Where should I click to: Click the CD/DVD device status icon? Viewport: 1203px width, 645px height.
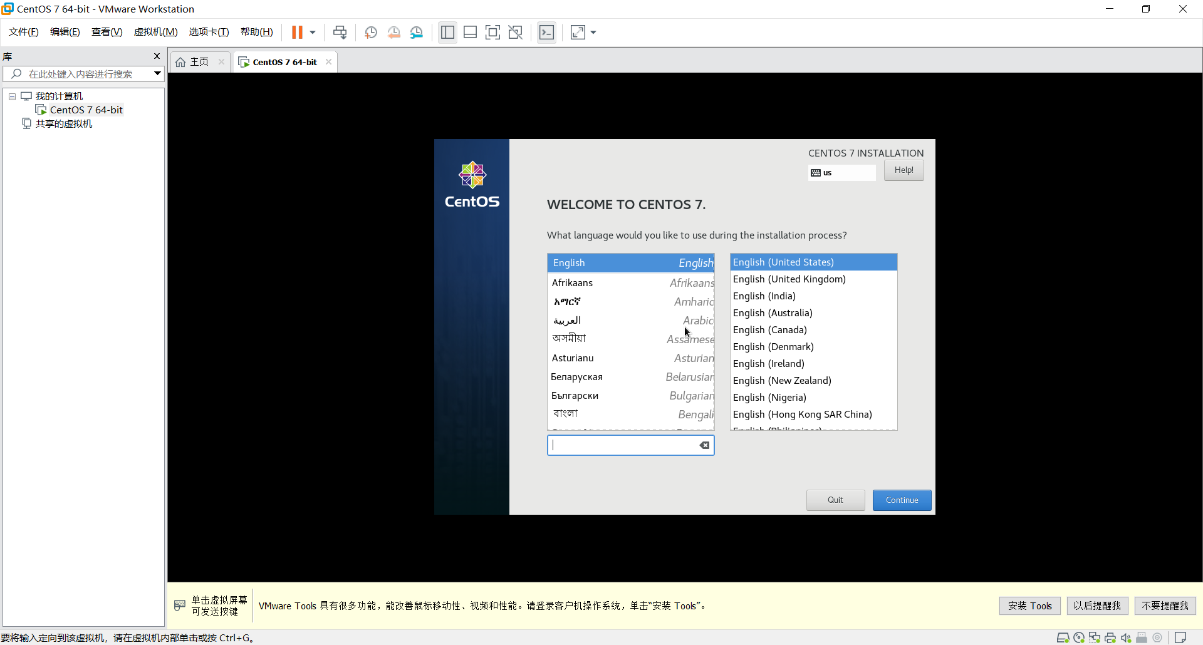(1079, 637)
